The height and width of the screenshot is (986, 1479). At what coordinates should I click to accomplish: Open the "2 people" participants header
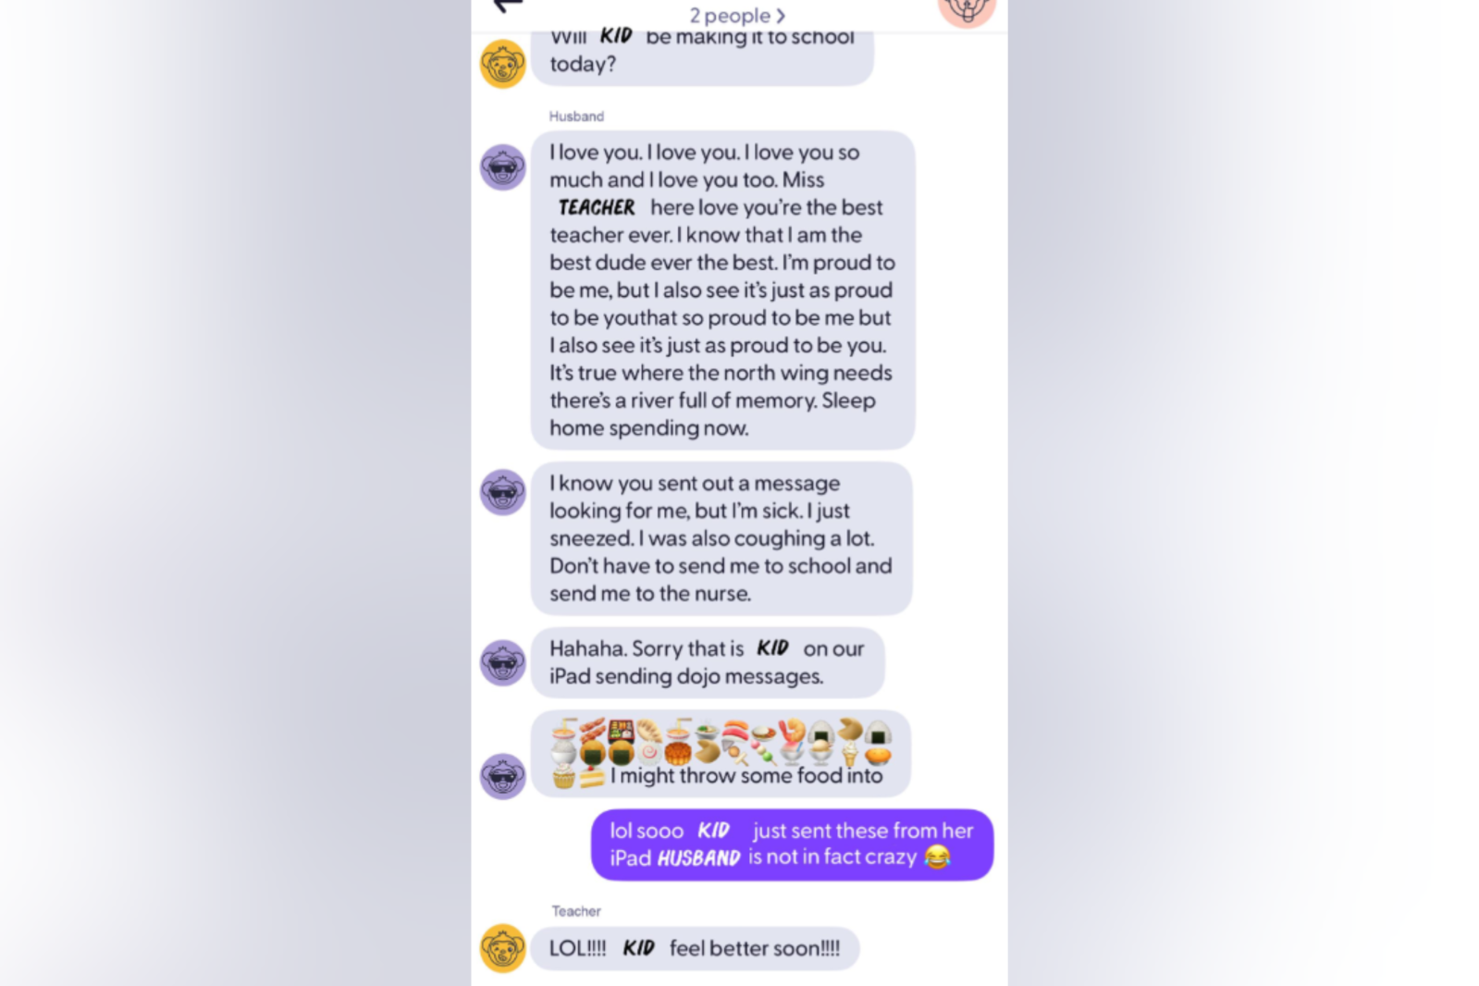[x=737, y=16]
